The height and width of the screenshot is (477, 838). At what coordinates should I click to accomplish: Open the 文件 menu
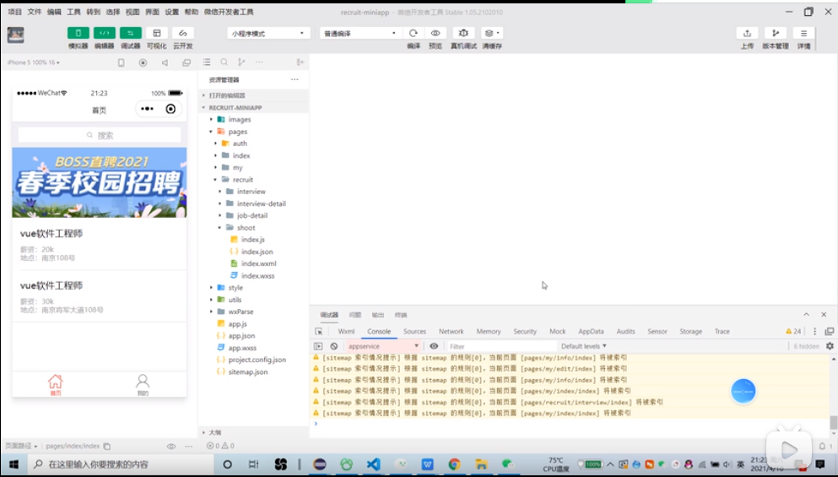click(x=35, y=12)
